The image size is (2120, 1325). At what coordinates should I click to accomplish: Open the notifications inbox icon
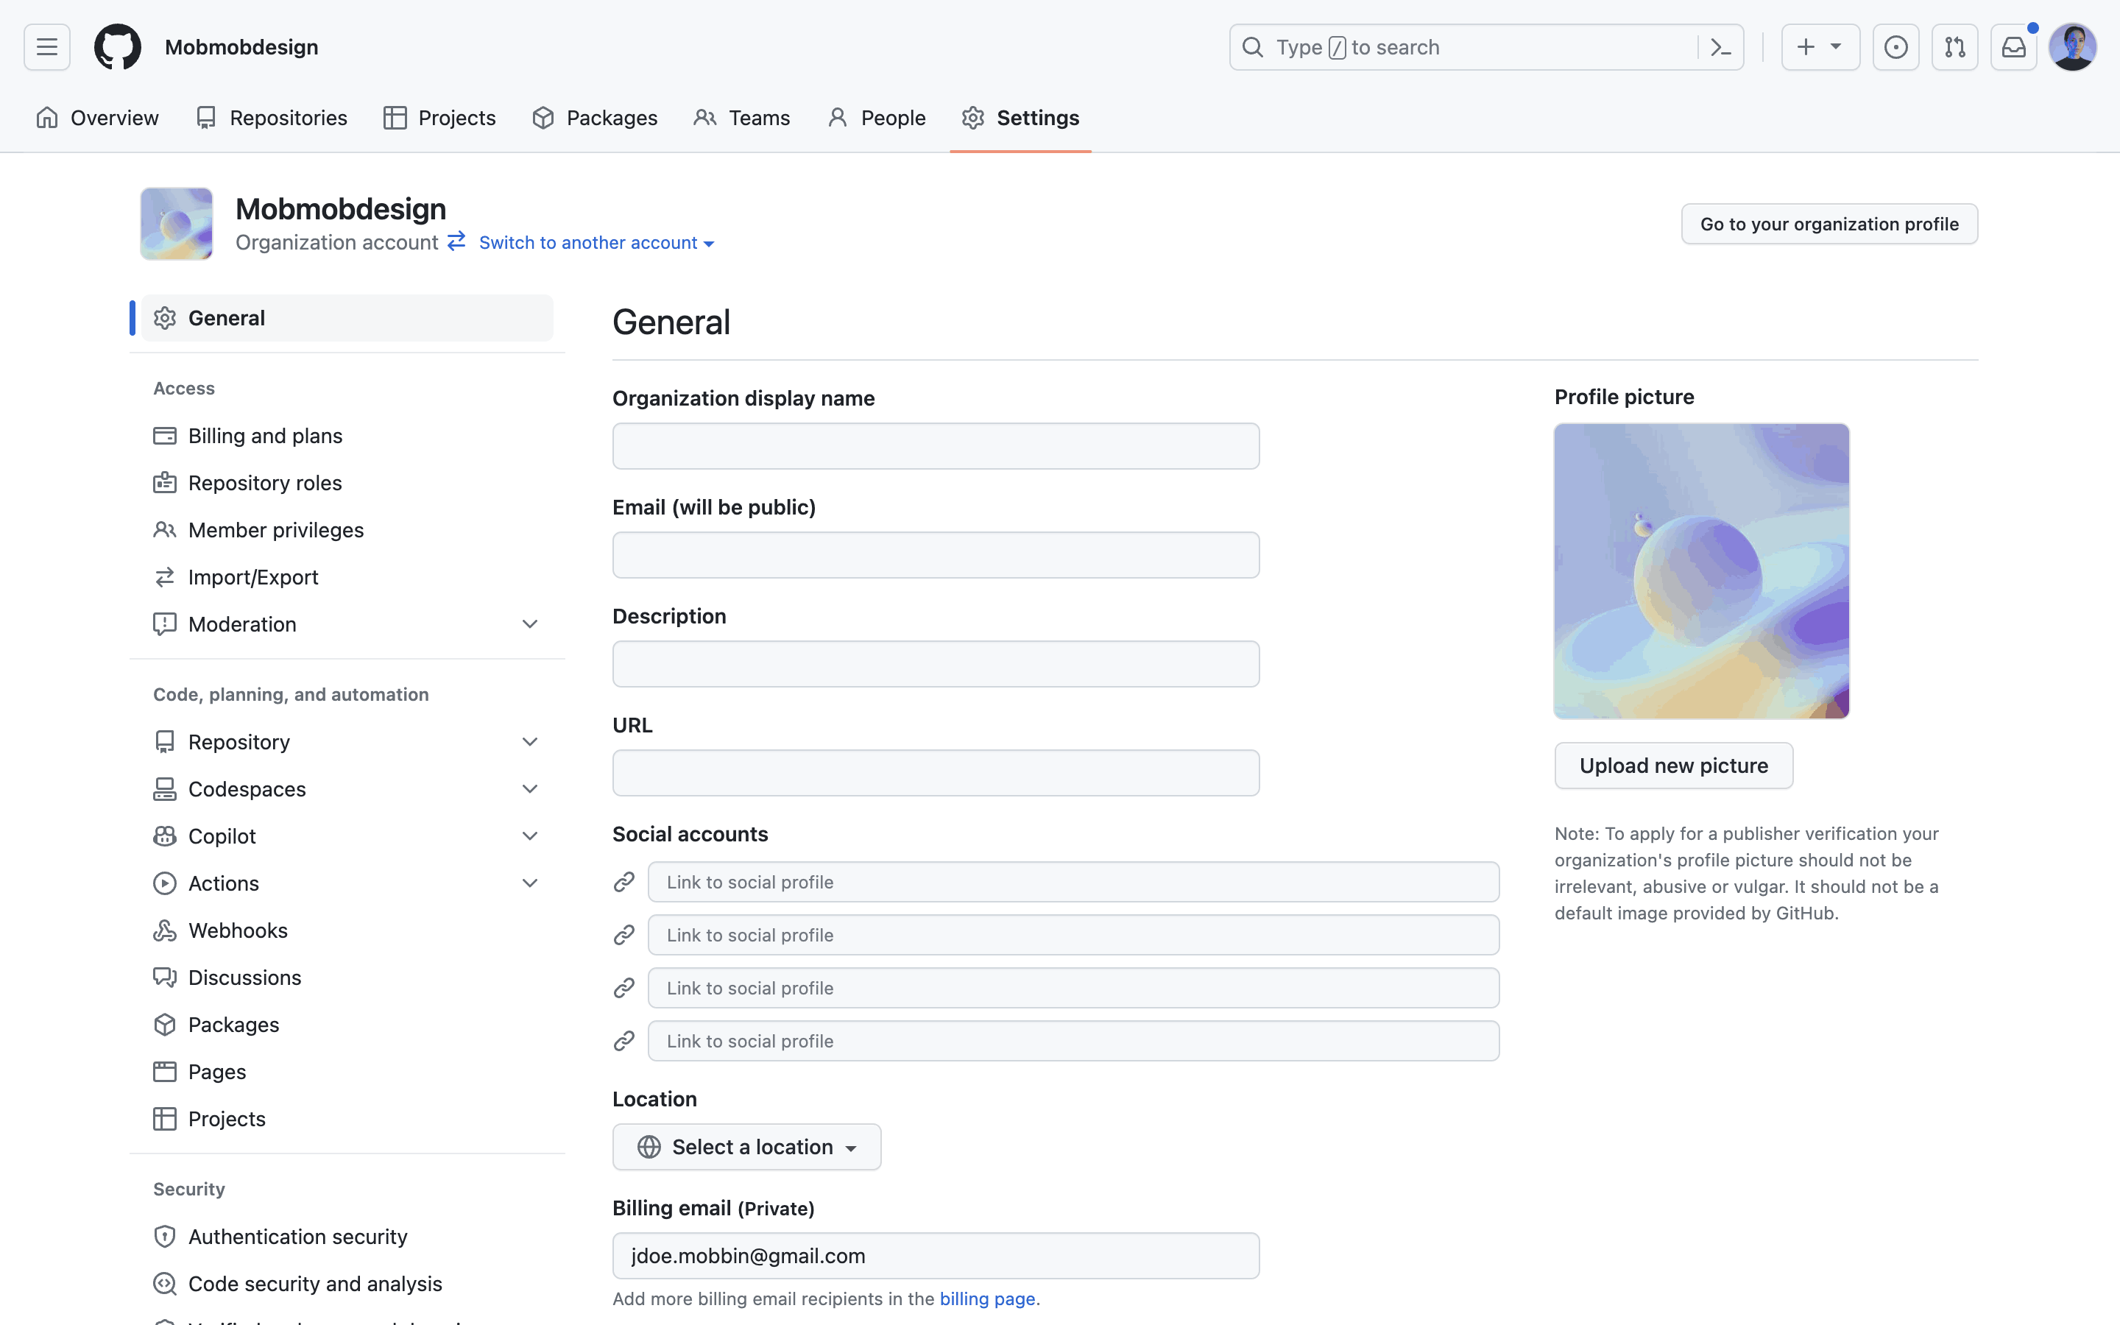point(2013,47)
